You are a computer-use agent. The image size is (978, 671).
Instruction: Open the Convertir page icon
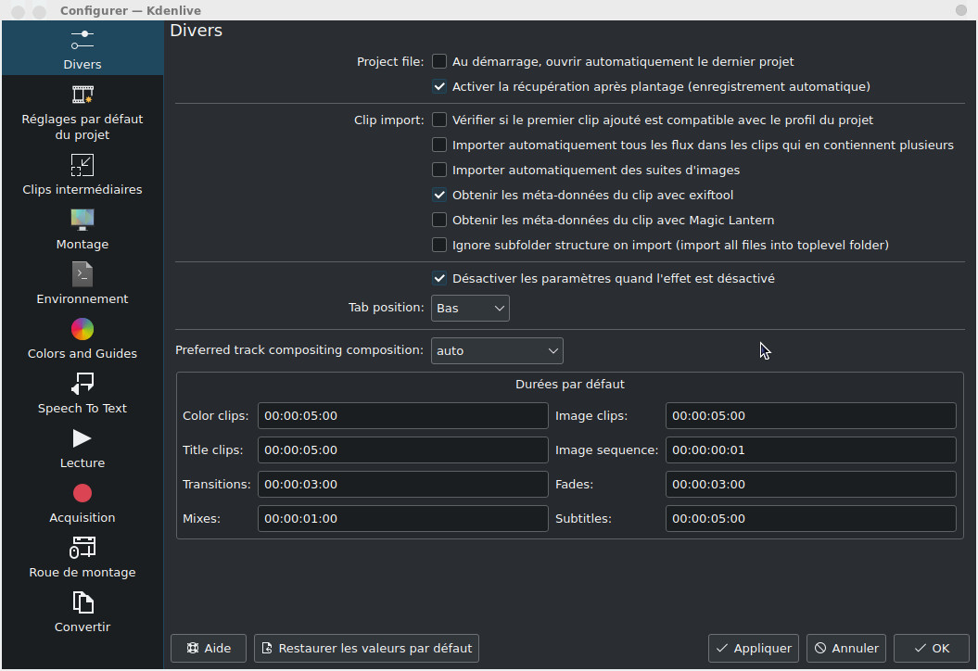pos(83,602)
